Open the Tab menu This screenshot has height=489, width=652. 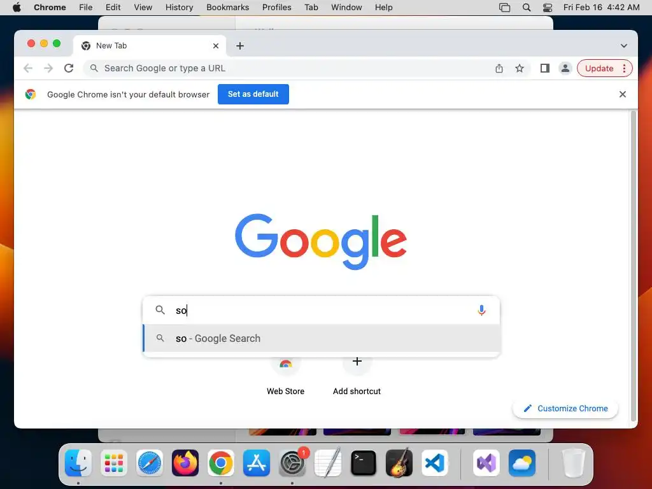(311, 8)
